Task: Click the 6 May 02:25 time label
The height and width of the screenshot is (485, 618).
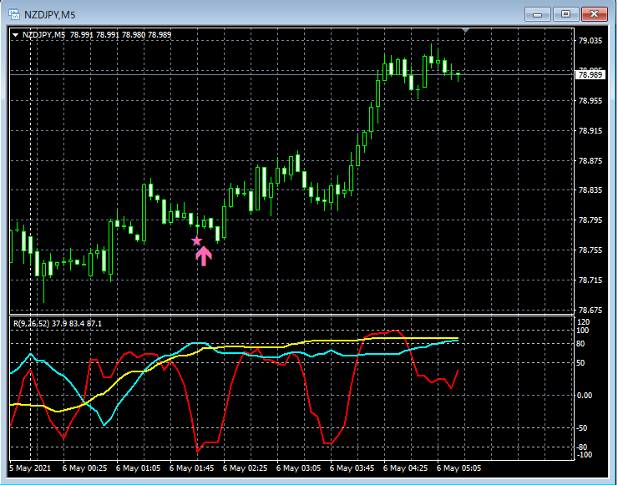Action: click(246, 468)
